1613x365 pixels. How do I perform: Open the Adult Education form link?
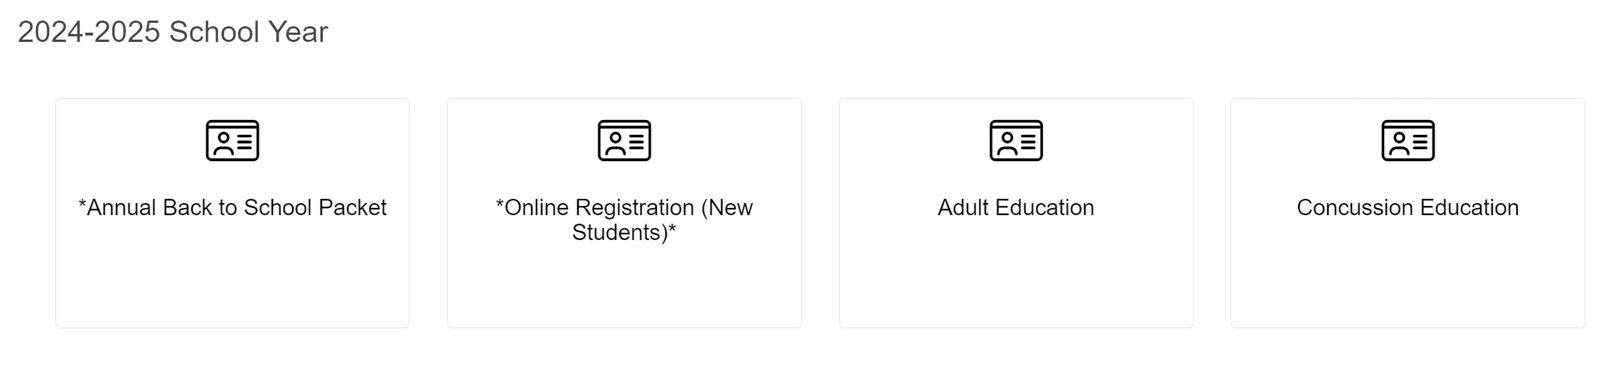point(1016,207)
